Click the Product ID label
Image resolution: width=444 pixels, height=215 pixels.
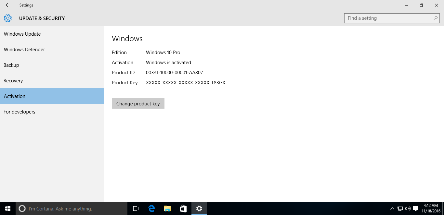123,73
